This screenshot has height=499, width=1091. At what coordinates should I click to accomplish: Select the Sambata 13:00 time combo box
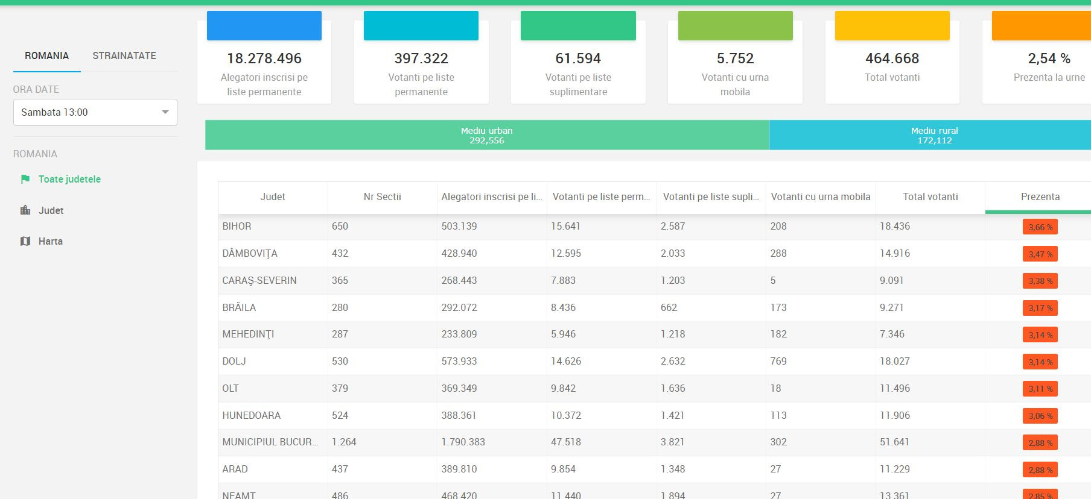click(91, 112)
